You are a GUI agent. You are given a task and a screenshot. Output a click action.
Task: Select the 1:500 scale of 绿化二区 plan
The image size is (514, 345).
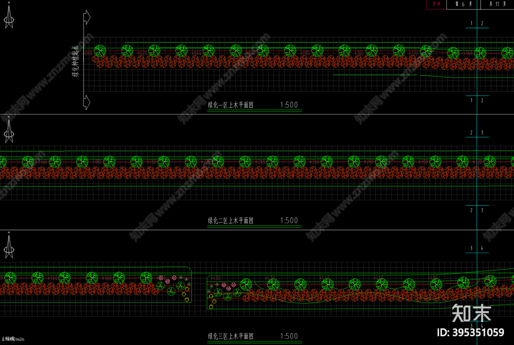[x=289, y=221]
